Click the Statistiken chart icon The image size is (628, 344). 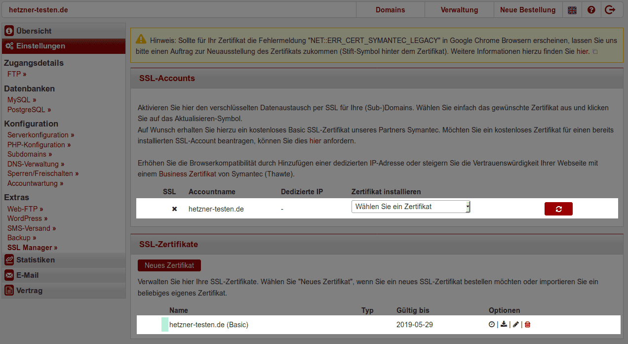pyautogui.click(x=9, y=260)
